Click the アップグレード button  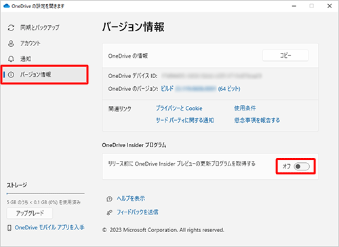click(x=30, y=213)
